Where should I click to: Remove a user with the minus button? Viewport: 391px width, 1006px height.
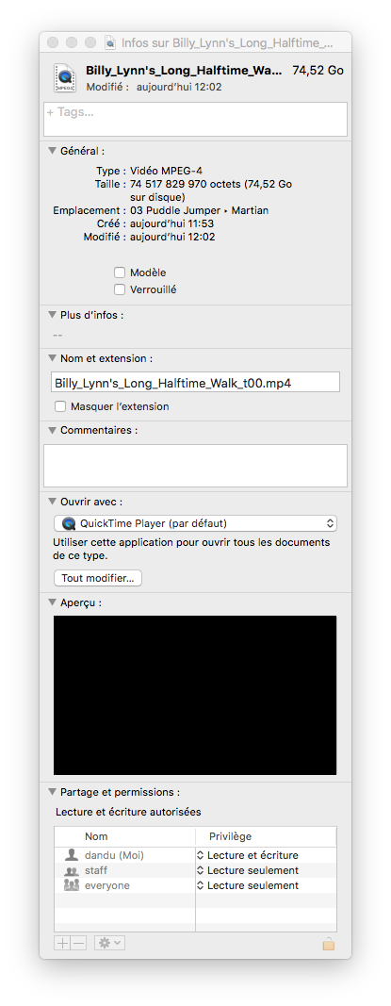pos(79,943)
